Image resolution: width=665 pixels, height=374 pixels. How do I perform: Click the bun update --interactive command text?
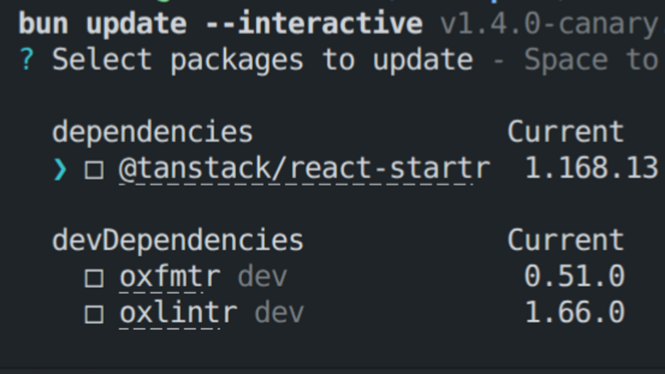click(220, 24)
